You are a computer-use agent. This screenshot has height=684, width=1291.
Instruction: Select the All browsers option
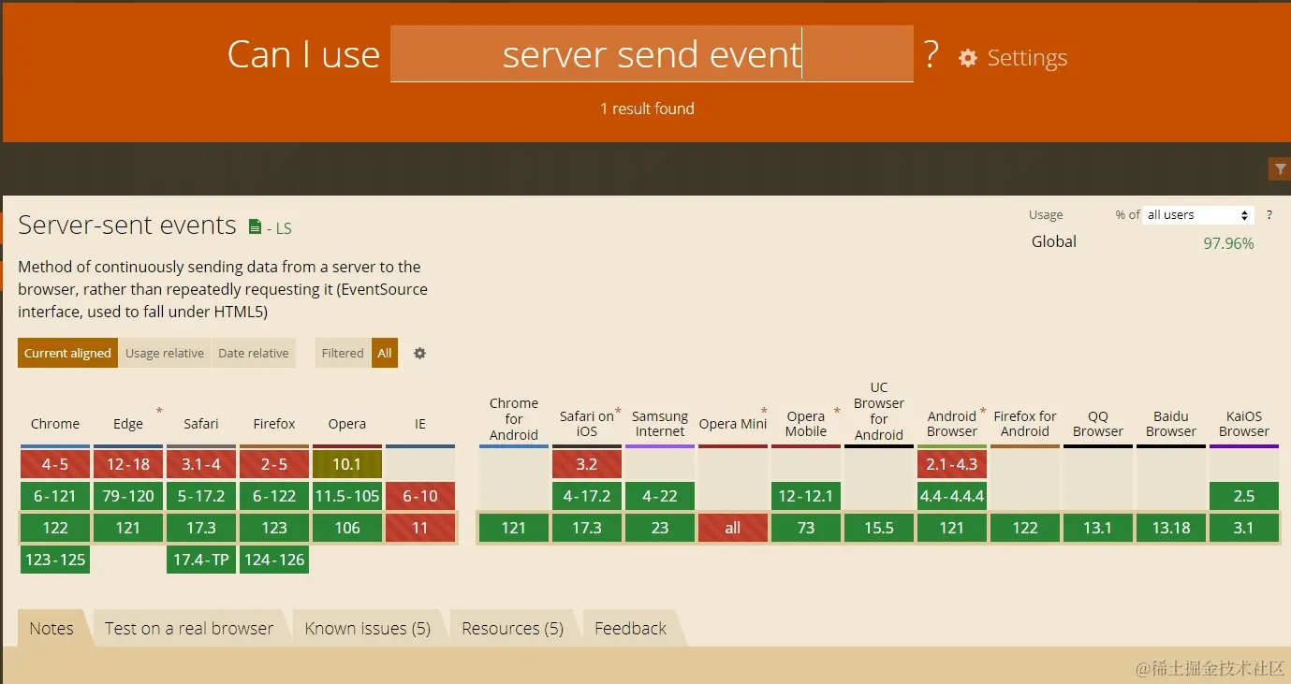(x=385, y=353)
